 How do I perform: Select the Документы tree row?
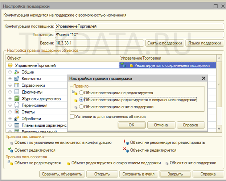37,92
